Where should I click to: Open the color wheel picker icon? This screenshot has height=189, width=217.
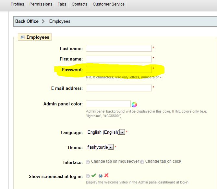134,105
